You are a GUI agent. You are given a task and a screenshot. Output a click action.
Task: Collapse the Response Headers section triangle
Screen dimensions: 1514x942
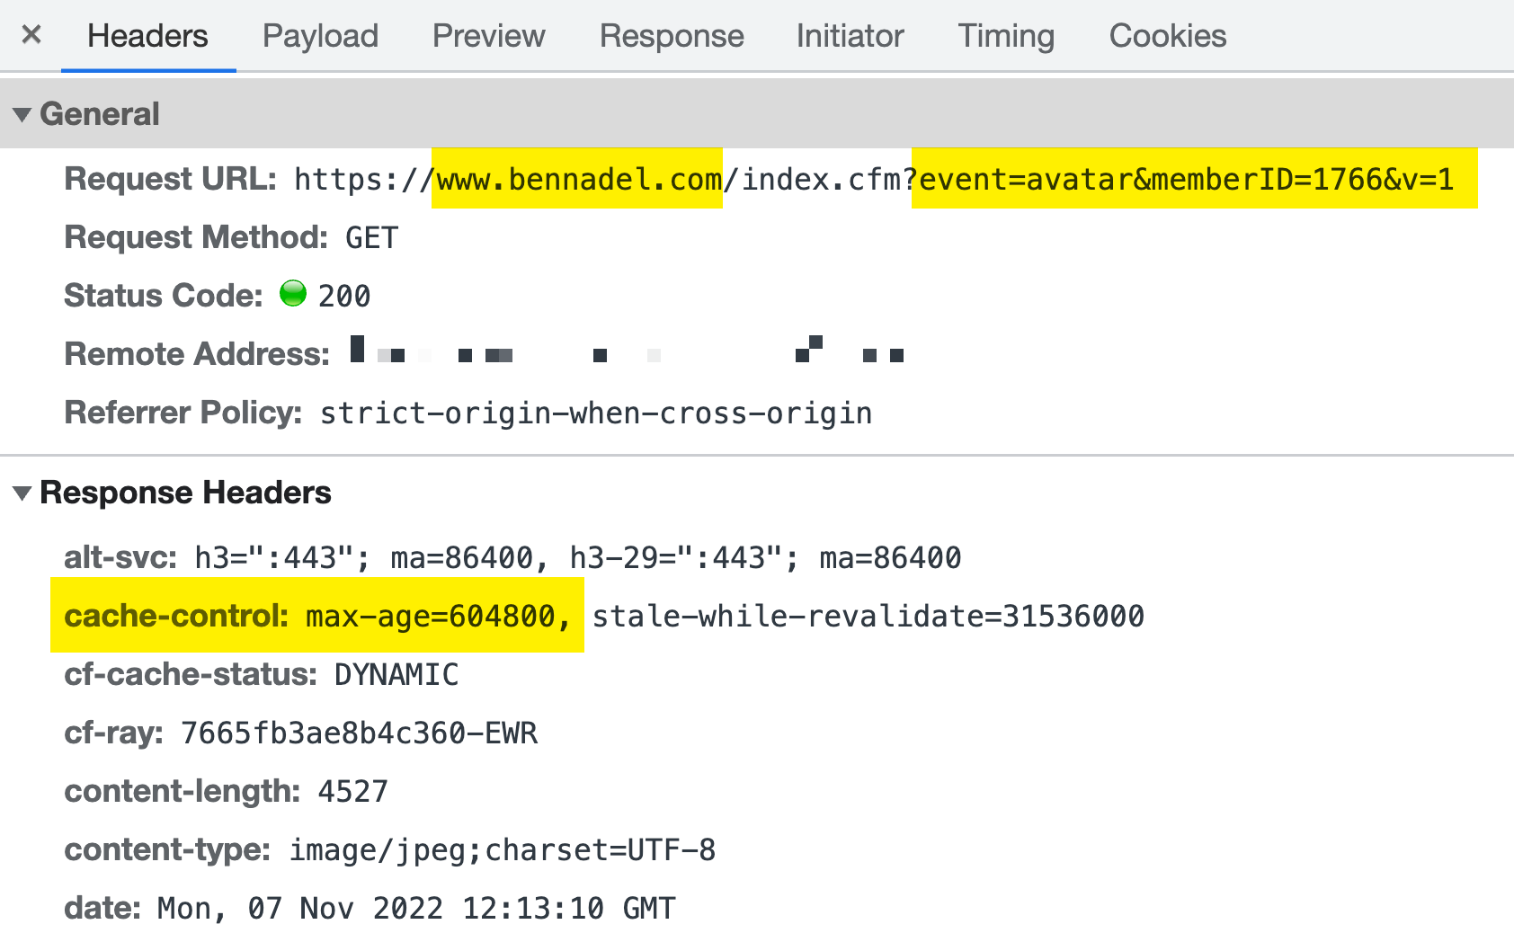click(x=22, y=493)
